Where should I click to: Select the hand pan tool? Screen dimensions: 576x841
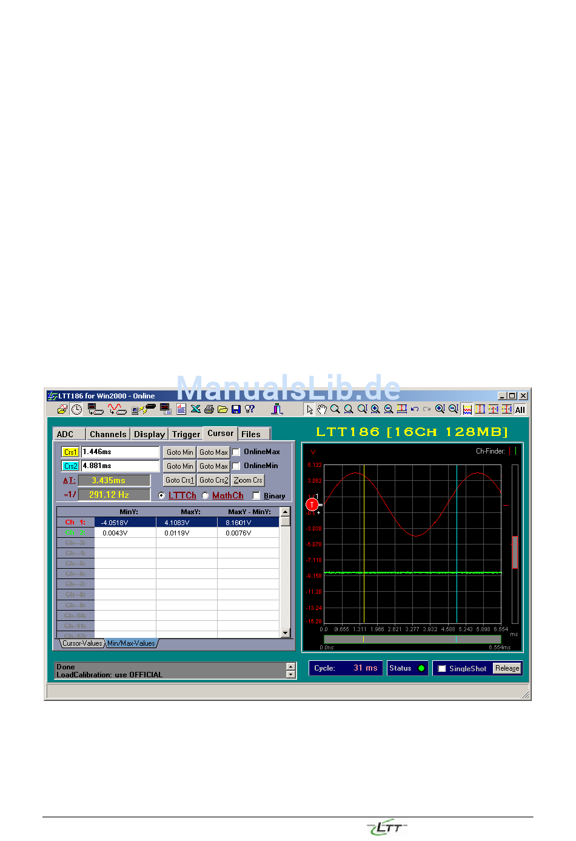pyautogui.click(x=322, y=410)
